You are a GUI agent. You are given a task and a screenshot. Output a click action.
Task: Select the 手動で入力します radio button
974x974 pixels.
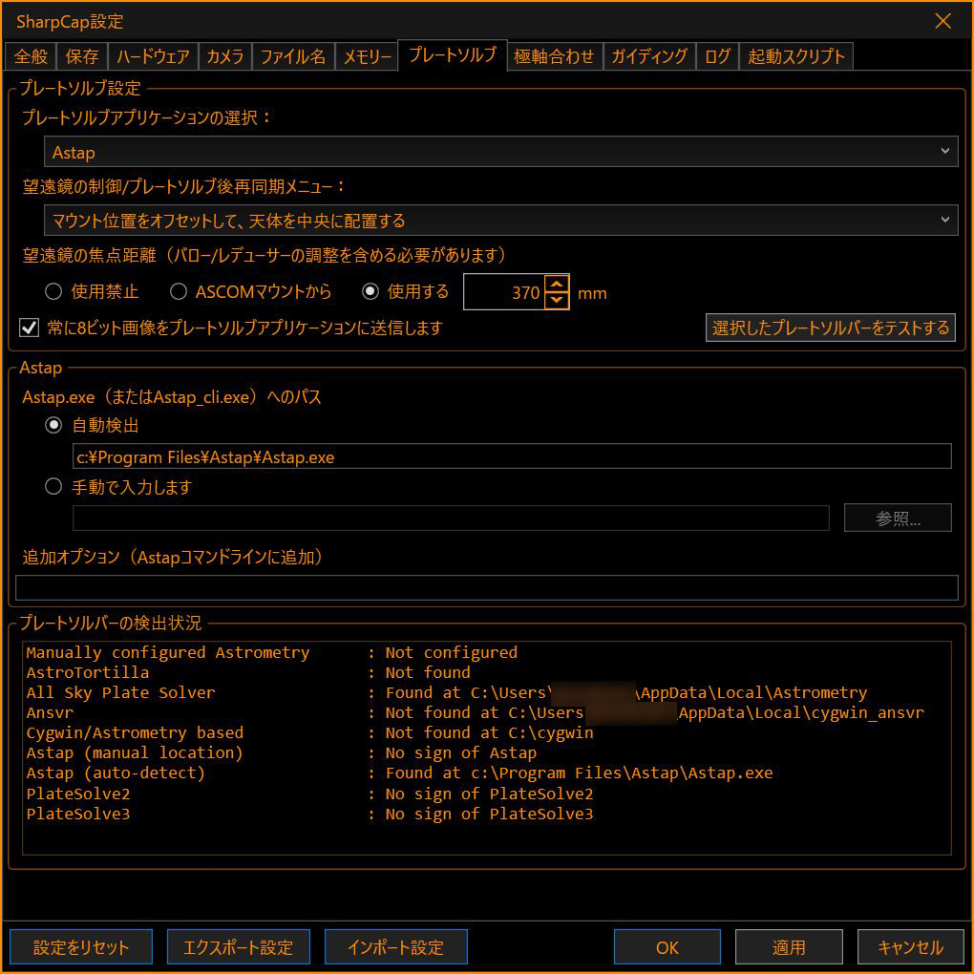(118, 487)
